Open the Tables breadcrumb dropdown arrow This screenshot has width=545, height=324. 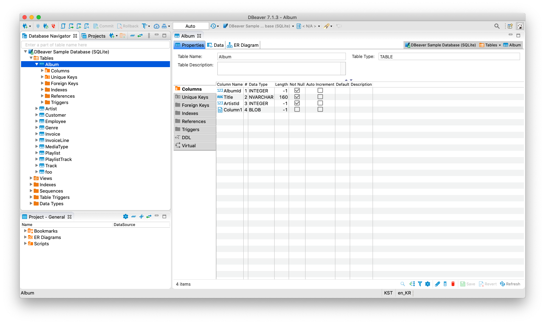pos(500,45)
